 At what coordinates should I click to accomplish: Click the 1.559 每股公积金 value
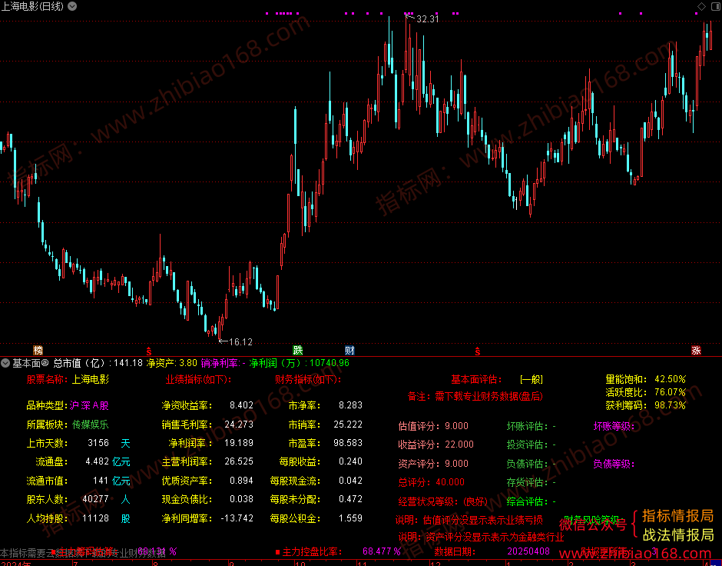351,518
